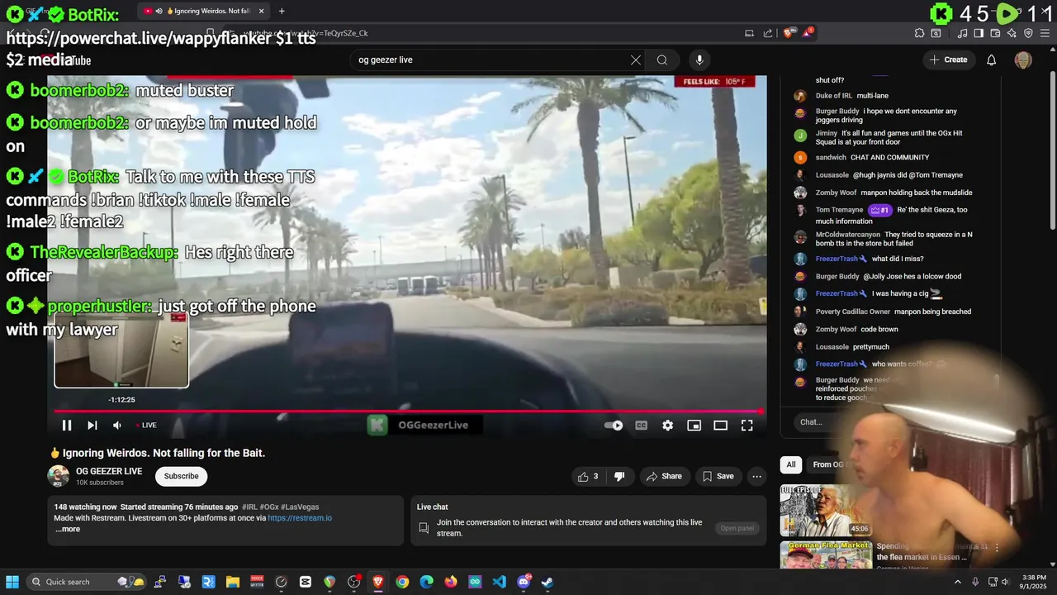
Task: Open the OG GEEZER LIVE channel name
Action: coord(109,471)
